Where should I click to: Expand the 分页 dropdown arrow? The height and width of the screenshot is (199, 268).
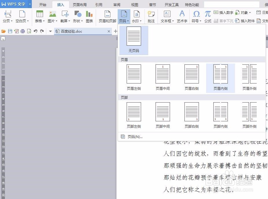12,21
